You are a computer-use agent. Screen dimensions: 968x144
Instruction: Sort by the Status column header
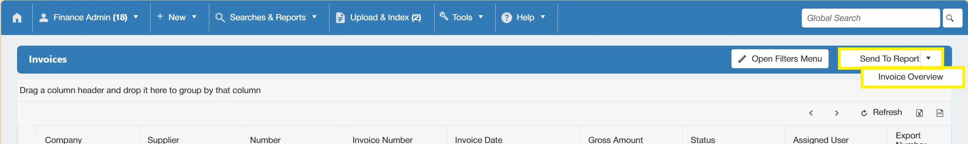pyautogui.click(x=702, y=139)
